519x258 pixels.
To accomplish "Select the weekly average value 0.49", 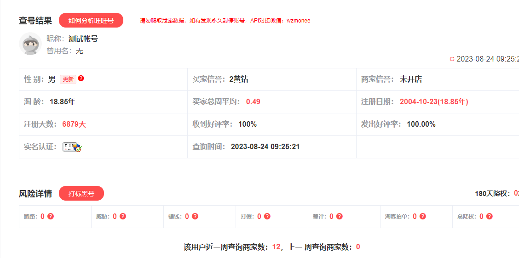I will (253, 102).
